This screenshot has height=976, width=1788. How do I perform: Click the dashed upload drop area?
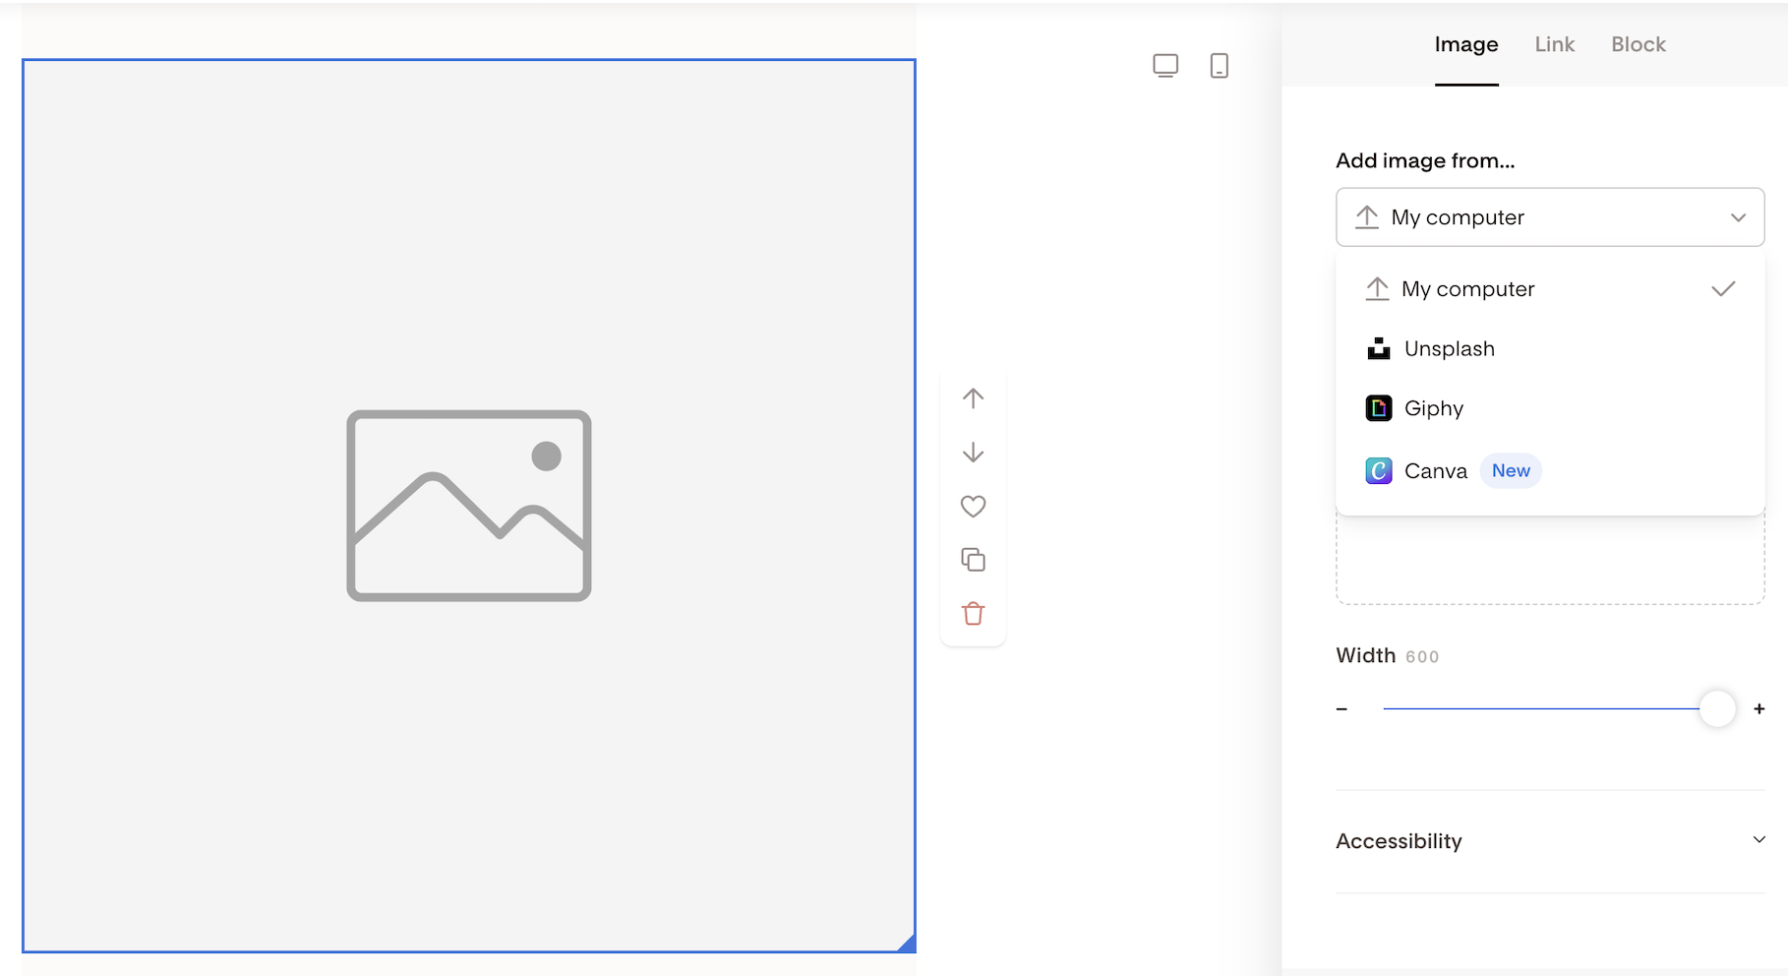coord(1550,560)
